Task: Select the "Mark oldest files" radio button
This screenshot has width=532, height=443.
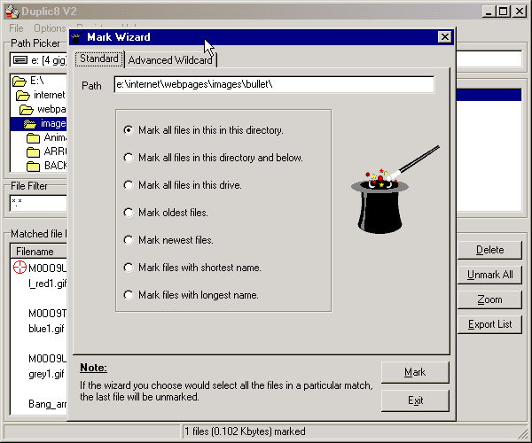Action: coord(129,213)
